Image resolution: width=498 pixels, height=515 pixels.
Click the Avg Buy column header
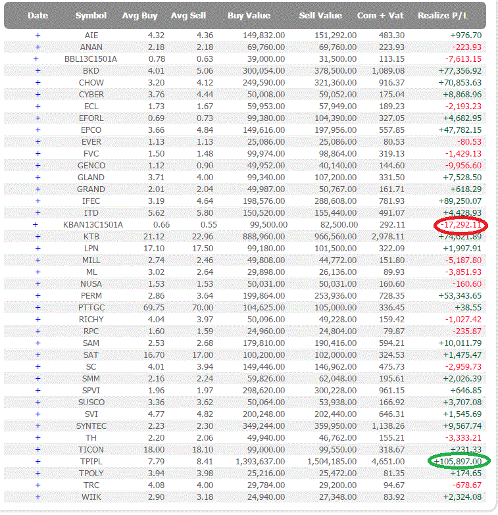[x=139, y=15]
